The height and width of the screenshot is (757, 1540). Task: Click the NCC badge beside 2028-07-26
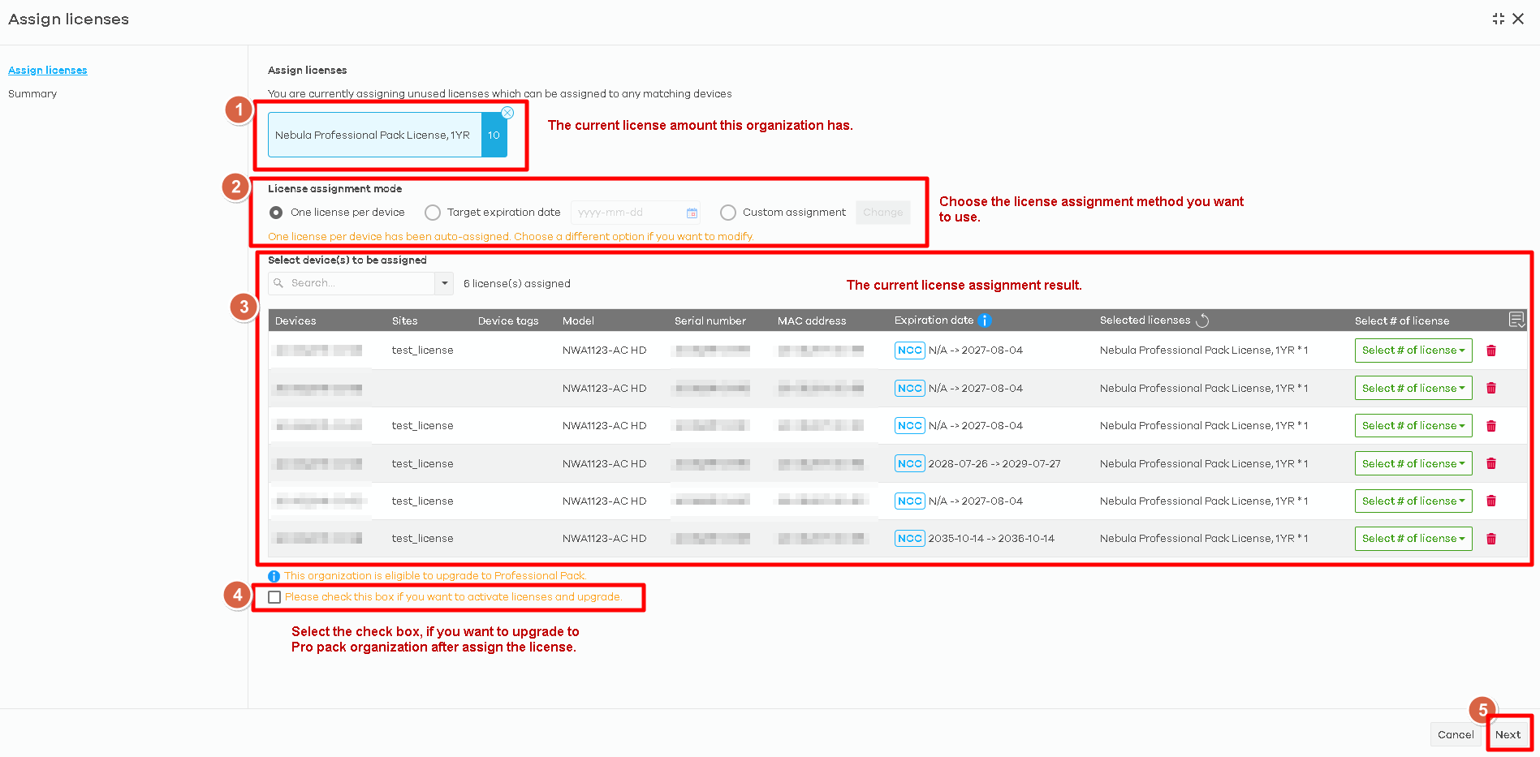909,463
